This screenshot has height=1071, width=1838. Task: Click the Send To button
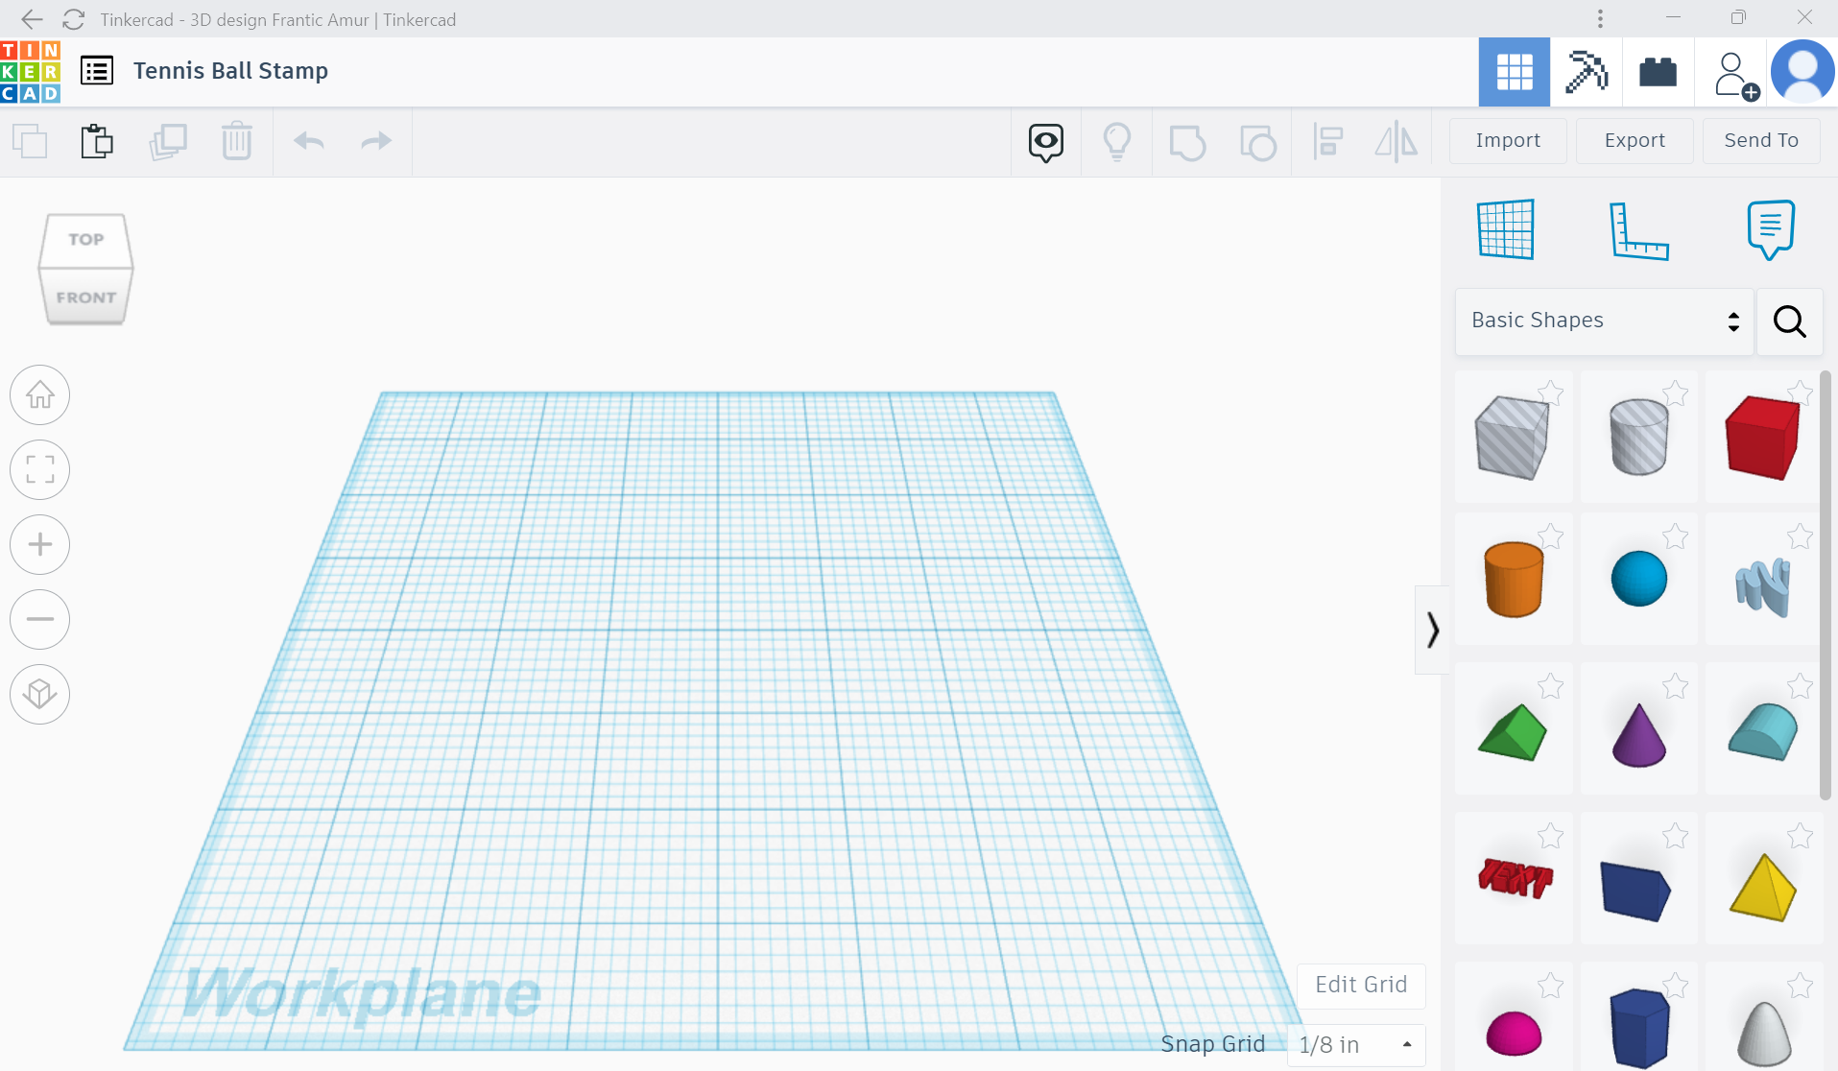pos(1761,141)
